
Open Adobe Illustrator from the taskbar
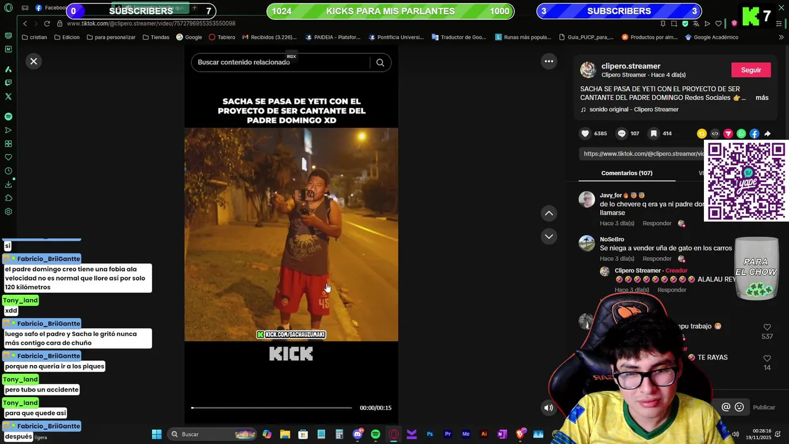[484, 434]
